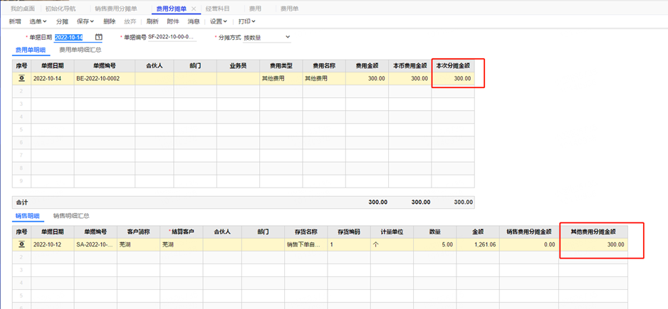Click the 300.00 cell under 费用金额
This screenshot has height=309, width=668.
[367, 79]
